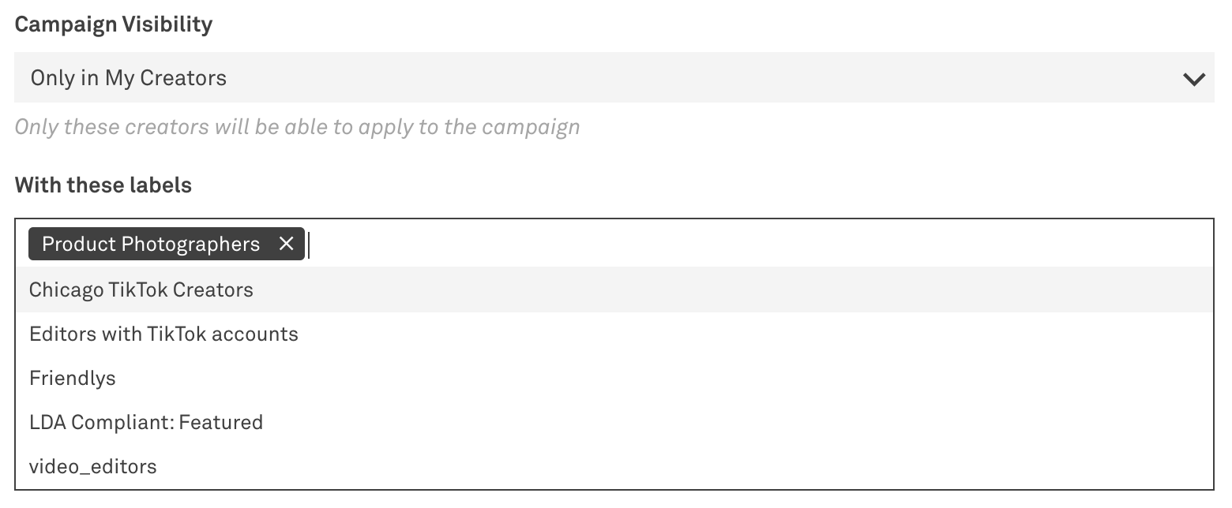
Task: Select the LDA Compliant: Featured entry
Action: click(146, 422)
